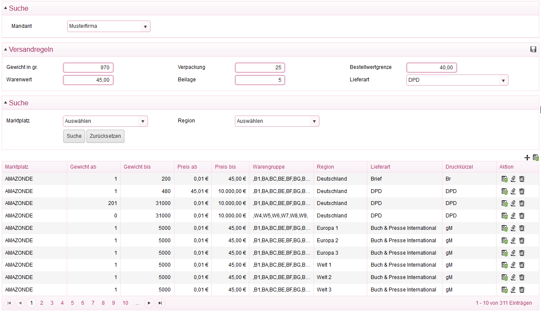
Task: Click the table icon beside the plus icon
Action: pyautogui.click(x=535, y=157)
